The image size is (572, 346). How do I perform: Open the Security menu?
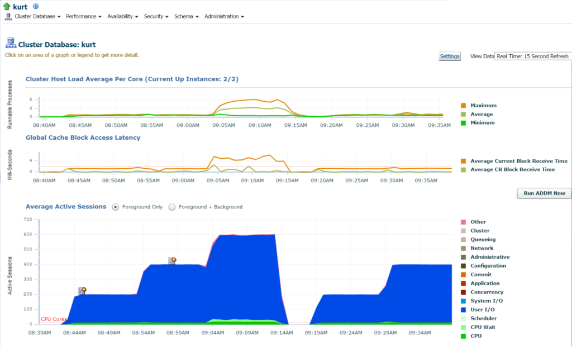pyautogui.click(x=156, y=16)
